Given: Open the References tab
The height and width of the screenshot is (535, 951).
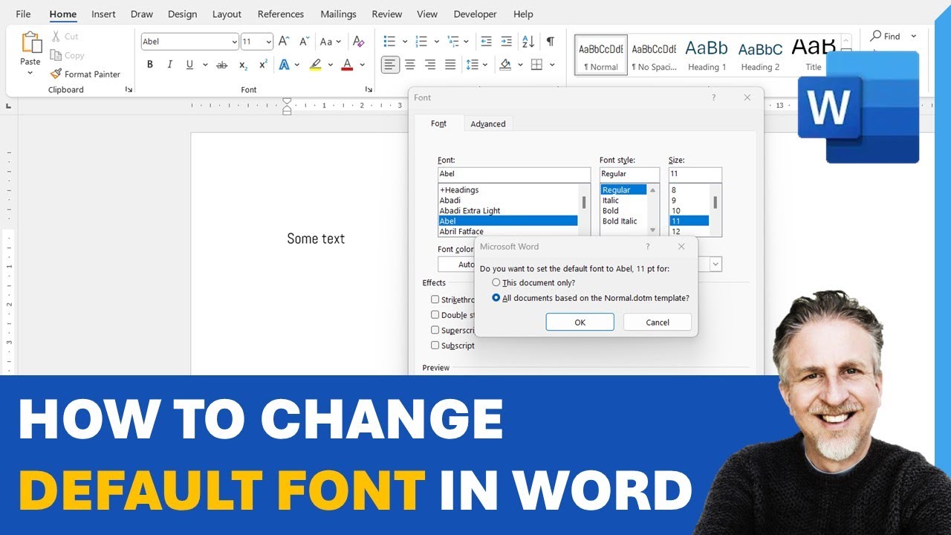Looking at the screenshot, I should point(281,14).
